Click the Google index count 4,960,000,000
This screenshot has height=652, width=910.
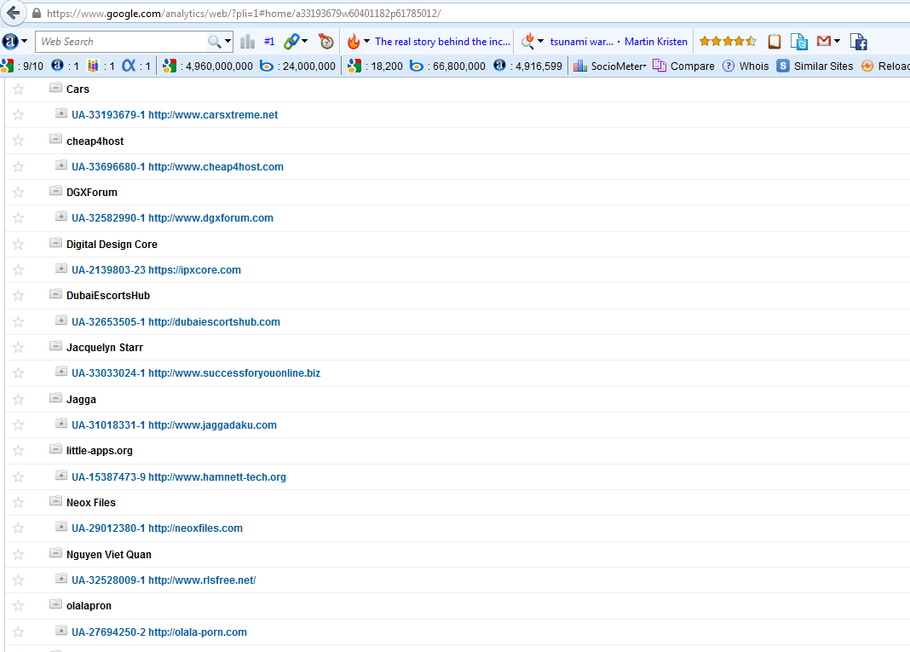click(x=208, y=66)
